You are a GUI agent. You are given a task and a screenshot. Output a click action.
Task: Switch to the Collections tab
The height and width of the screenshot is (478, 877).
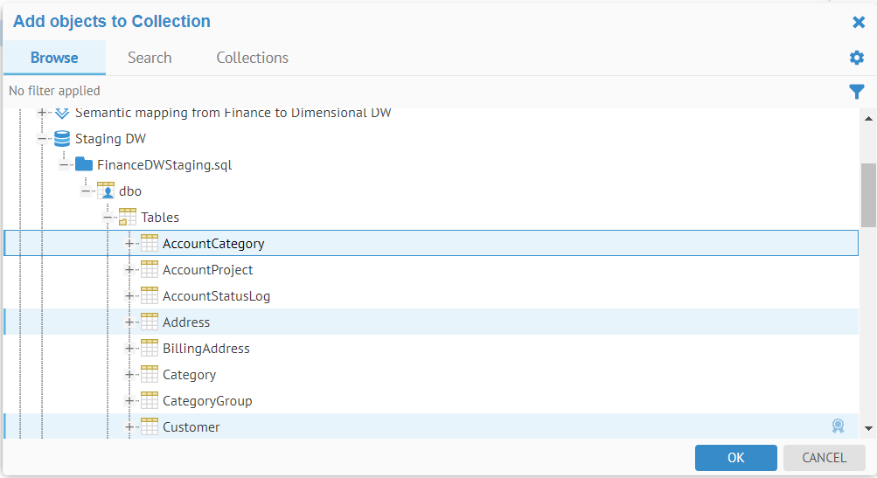253,58
